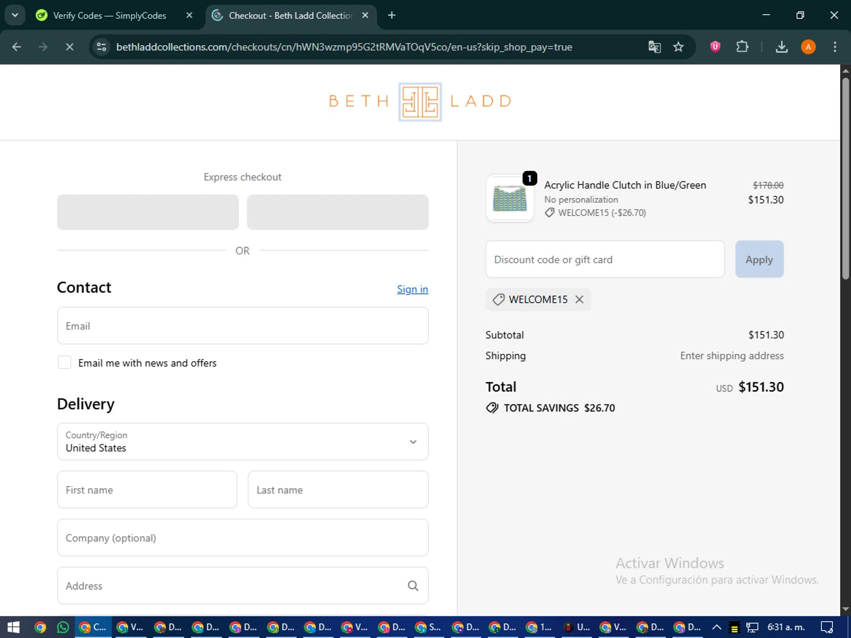Close the Verify Codes — SimplyCodes tab

coord(189,15)
